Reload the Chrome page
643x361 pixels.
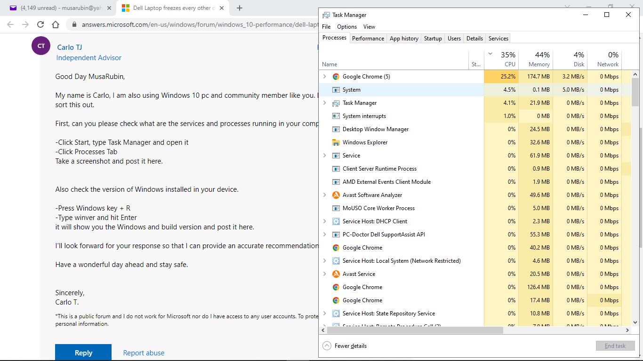[x=40, y=24]
